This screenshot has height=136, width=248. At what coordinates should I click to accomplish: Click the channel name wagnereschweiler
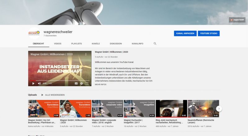point(58,32)
